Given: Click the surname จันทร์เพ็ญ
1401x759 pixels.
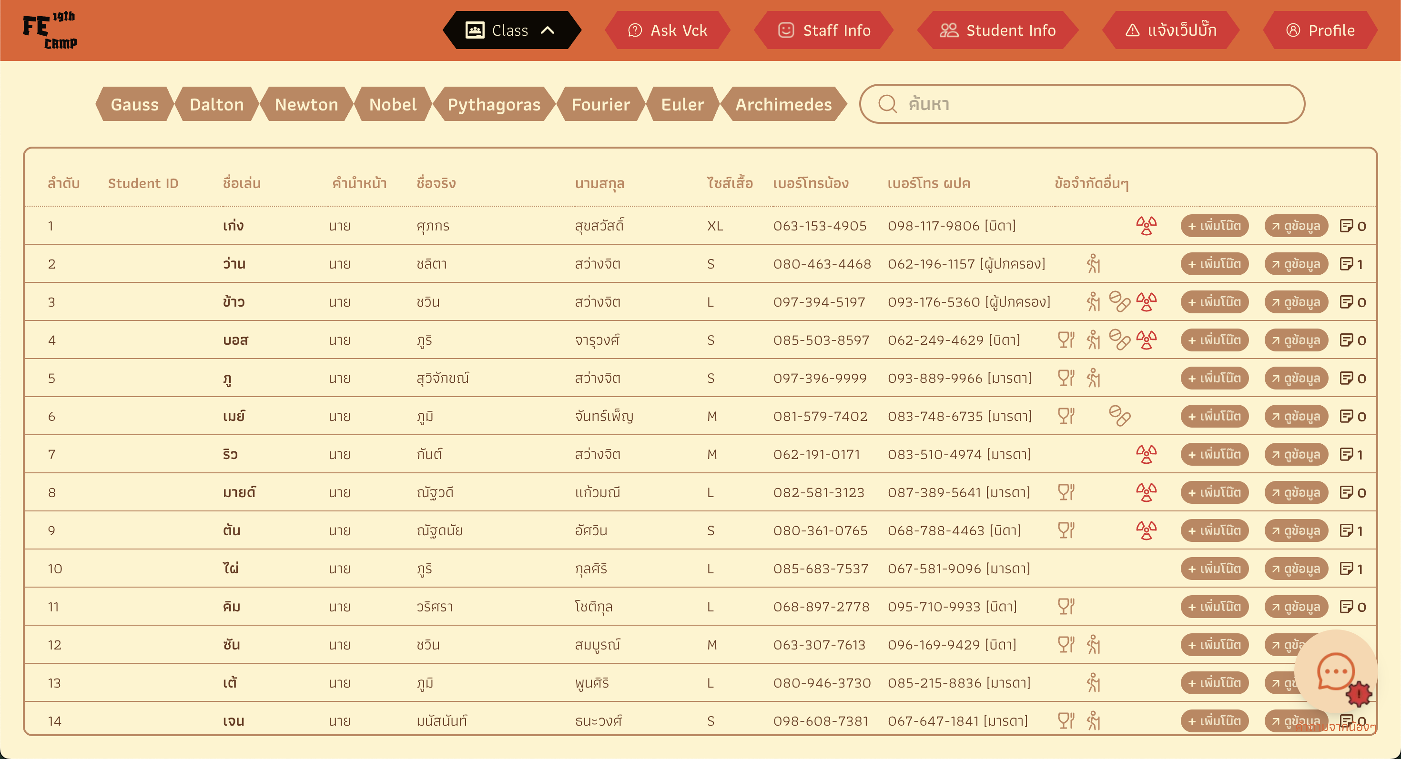Looking at the screenshot, I should point(604,416).
